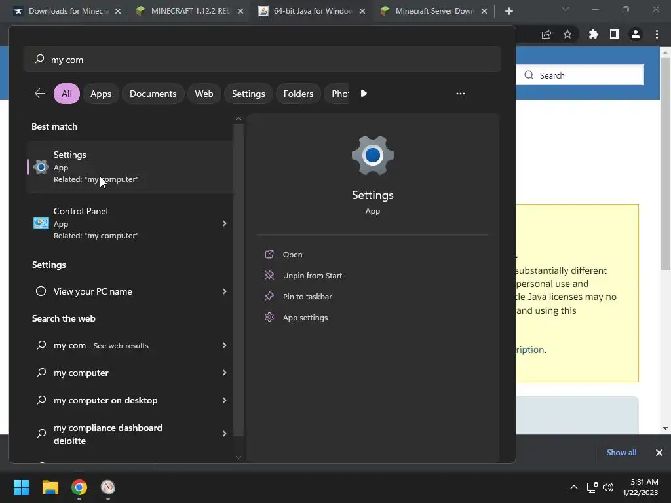Open Windows Start button
Image resolution: width=671 pixels, height=503 pixels.
tap(21, 487)
